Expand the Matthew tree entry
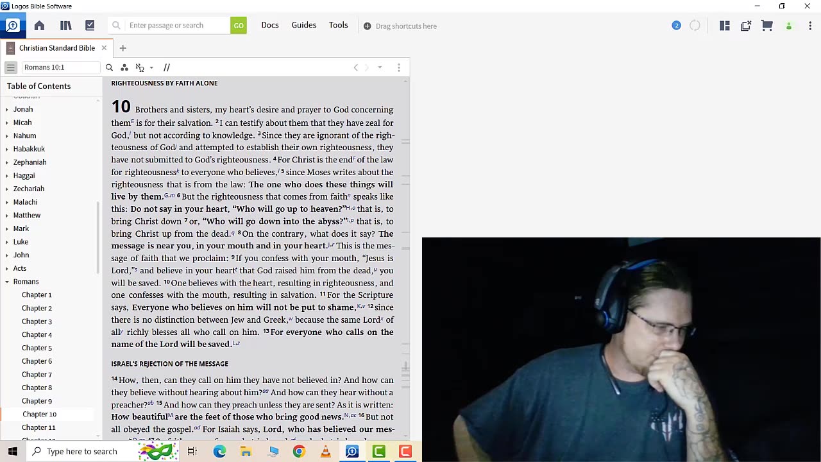This screenshot has width=821, height=462. 7,216
